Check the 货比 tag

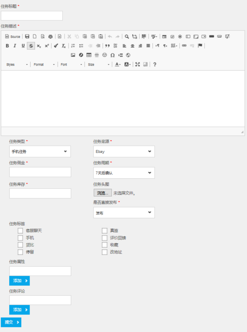[20, 245]
